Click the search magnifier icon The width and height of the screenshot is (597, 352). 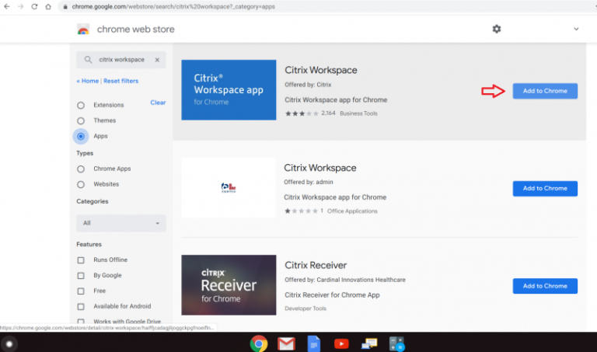click(x=88, y=60)
